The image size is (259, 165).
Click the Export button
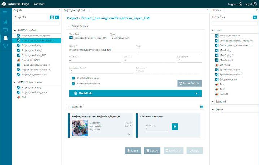point(133,151)
